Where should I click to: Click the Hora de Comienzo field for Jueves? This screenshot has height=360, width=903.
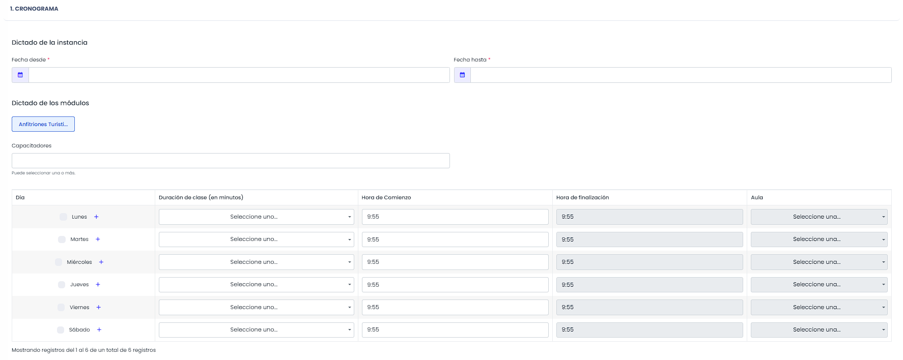[455, 284]
